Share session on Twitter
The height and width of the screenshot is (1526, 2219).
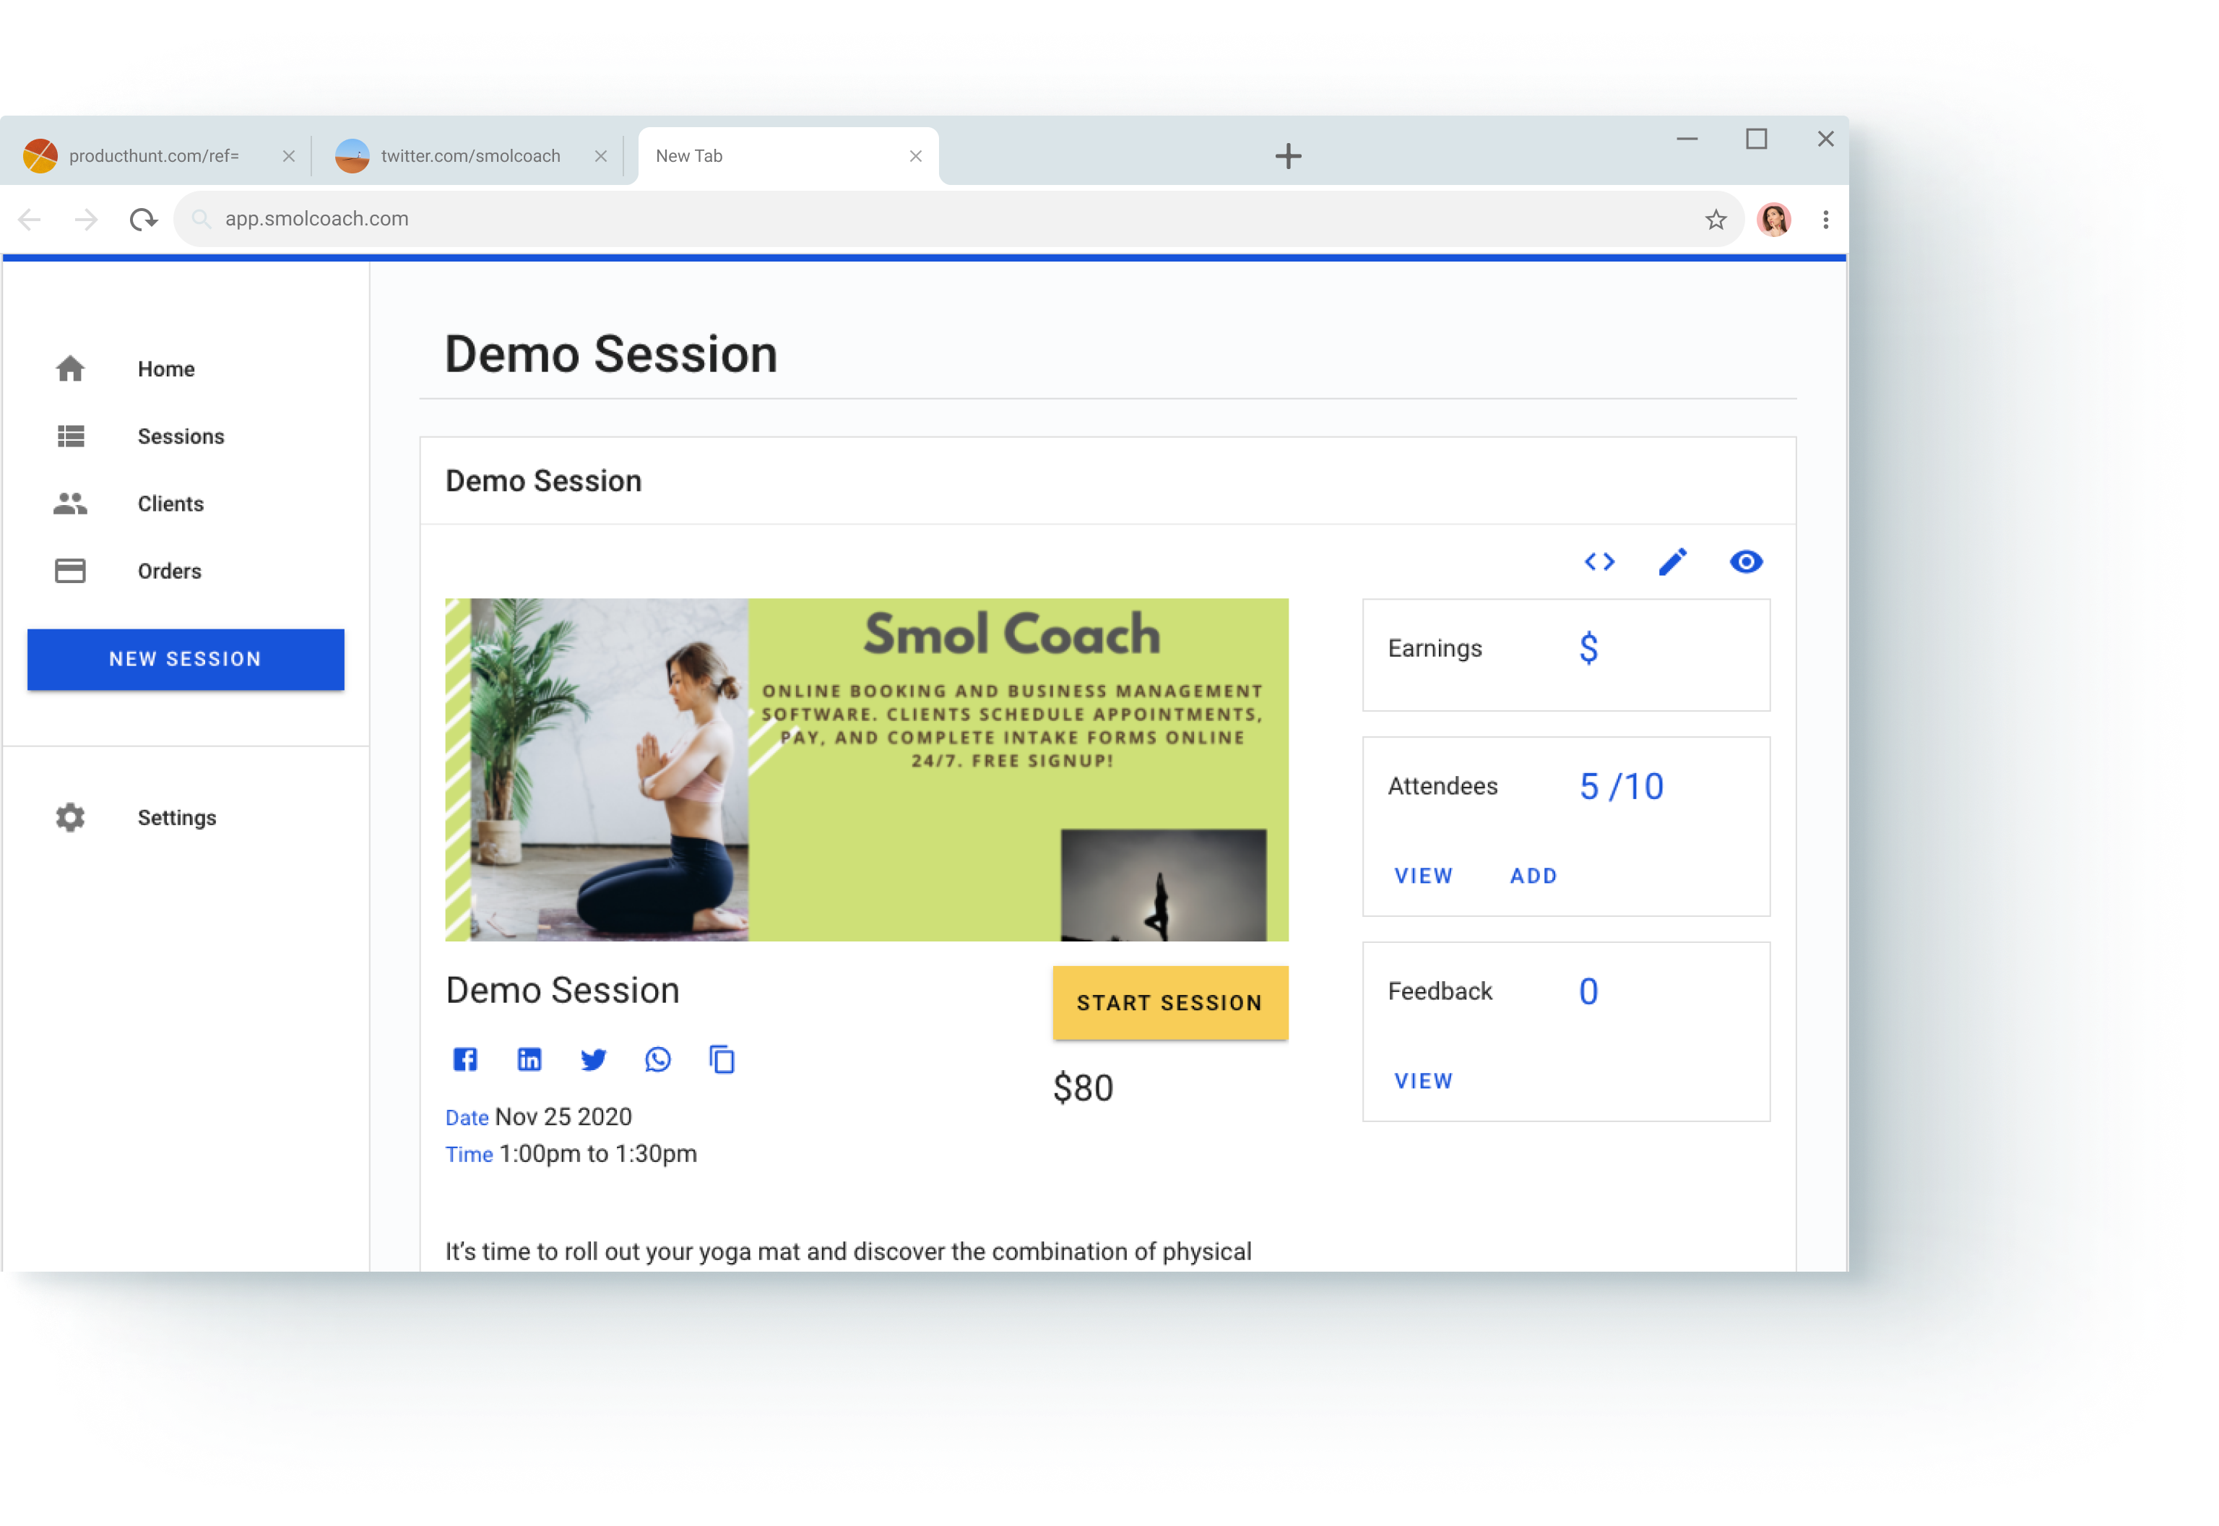pos(594,1059)
